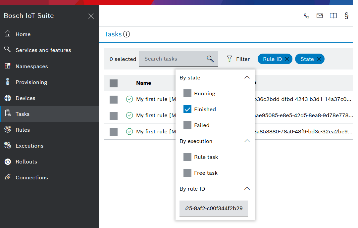Screen dimensions: 358x228
Task: Click the Rules gear icon in the sidebar
Action: point(8,129)
